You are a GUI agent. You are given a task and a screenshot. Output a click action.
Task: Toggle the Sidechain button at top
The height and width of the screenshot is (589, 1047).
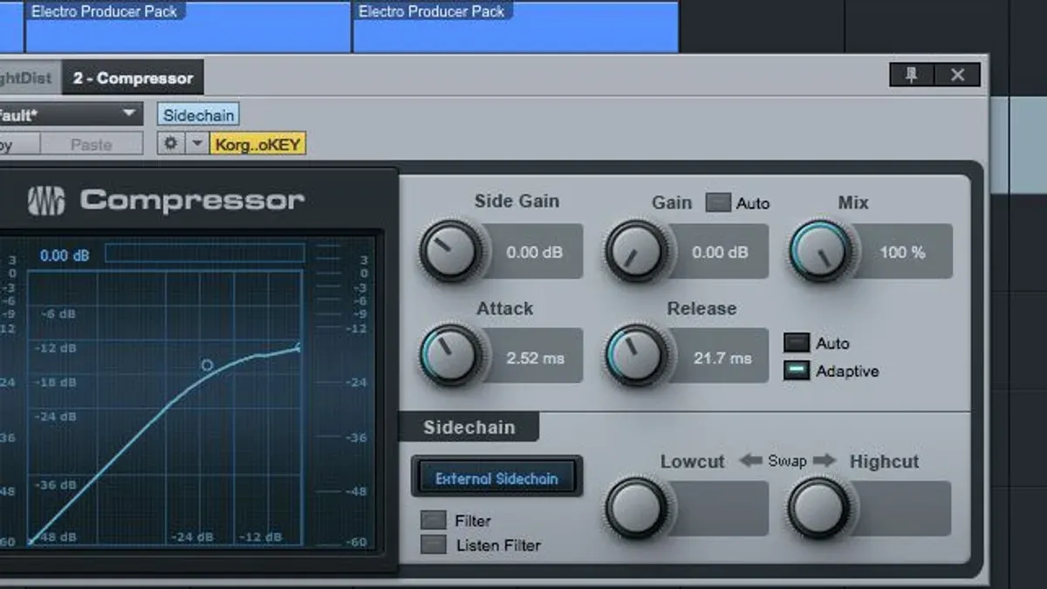[199, 115]
